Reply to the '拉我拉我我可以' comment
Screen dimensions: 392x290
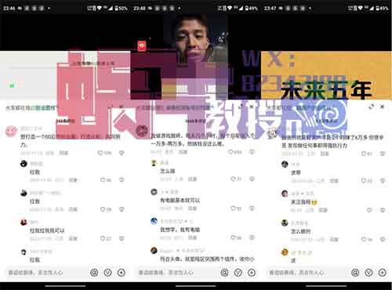(73, 238)
